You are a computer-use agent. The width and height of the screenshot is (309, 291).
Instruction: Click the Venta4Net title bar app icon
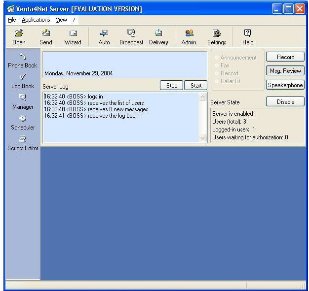(11, 9)
